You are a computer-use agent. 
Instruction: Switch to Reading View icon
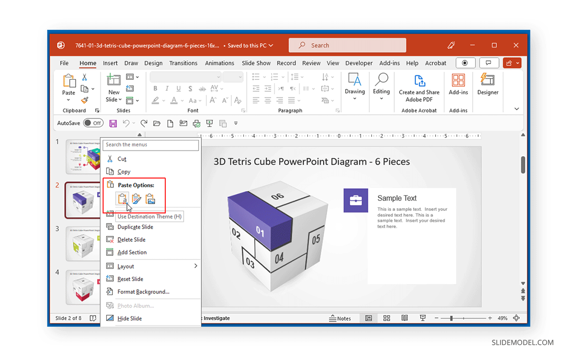point(405,318)
